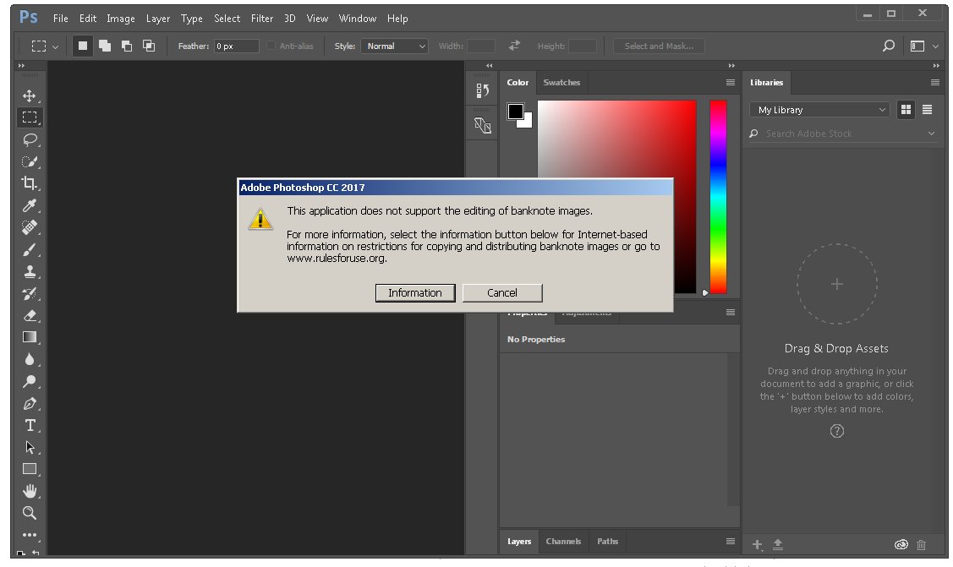Switch Libraries to list view
The height and width of the screenshot is (567, 953).
[927, 110]
